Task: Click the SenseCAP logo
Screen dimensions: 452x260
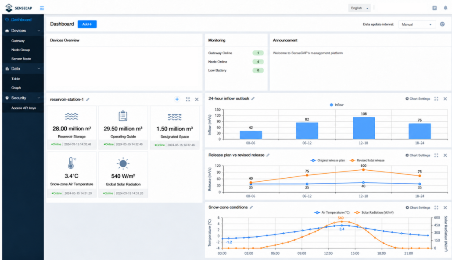Action: pos(19,8)
